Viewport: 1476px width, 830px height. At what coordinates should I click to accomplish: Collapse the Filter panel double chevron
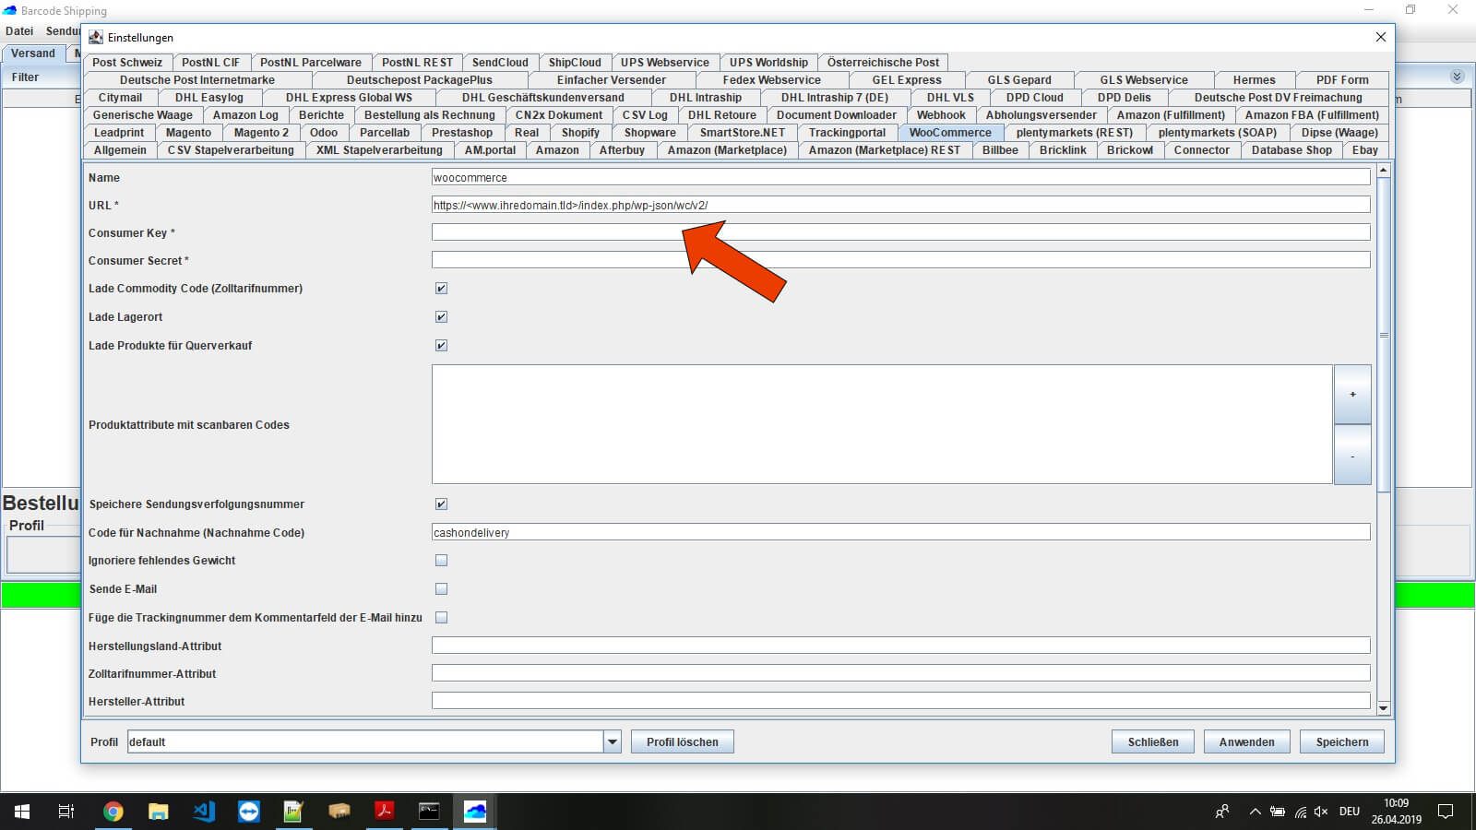click(x=1457, y=77)
